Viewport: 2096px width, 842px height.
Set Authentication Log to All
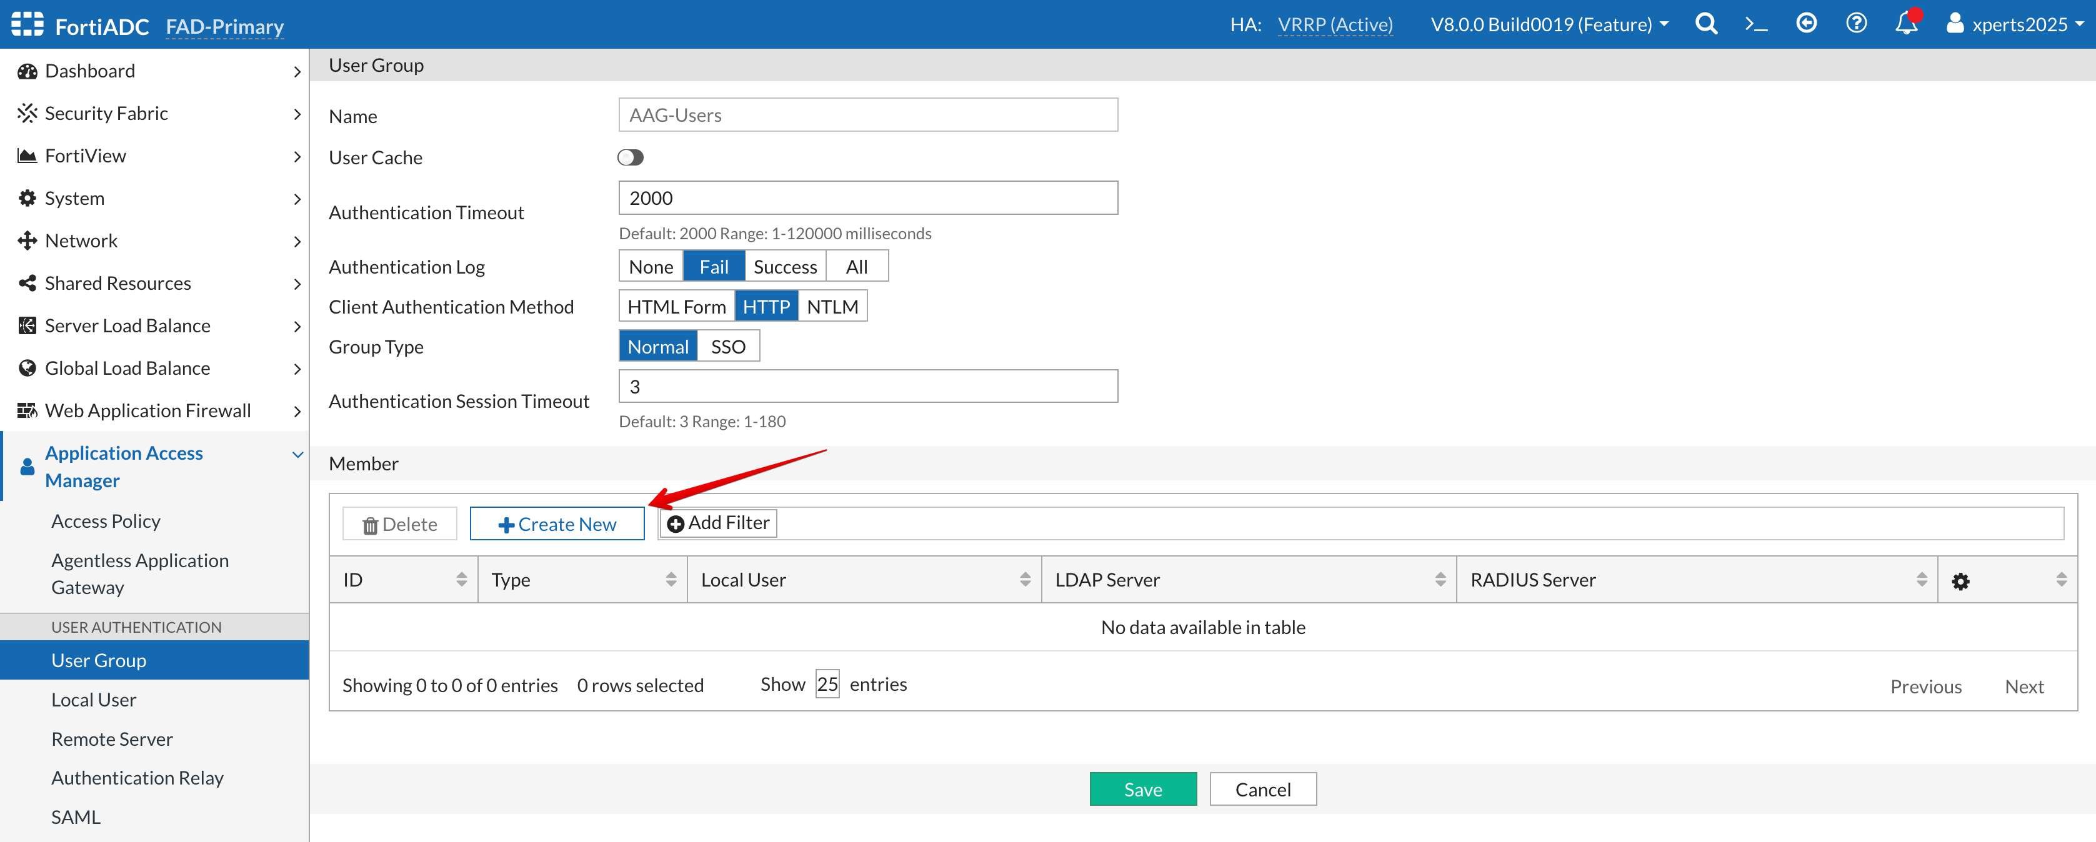pos(856,267)
